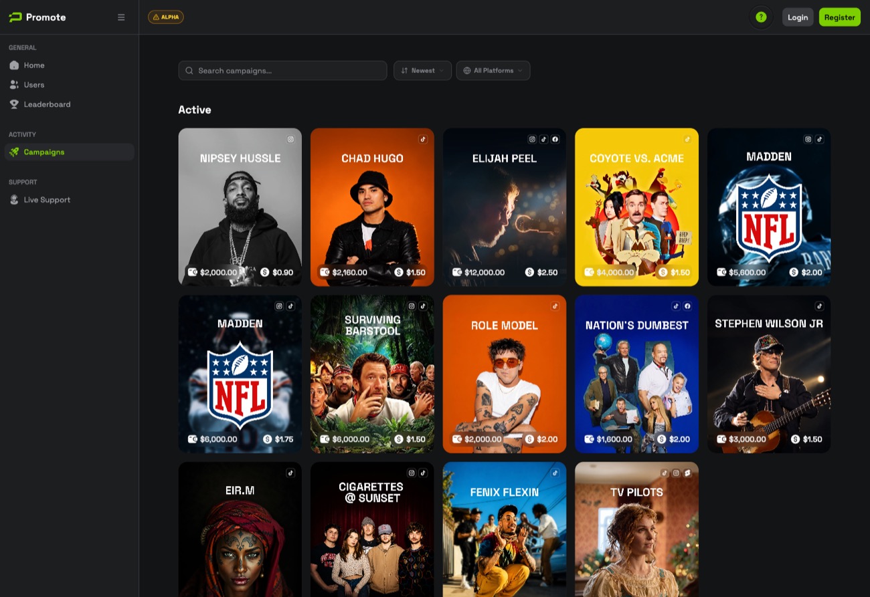Click the magnifier icon in search box

189,71
